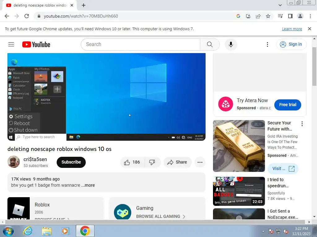Open Atera ad logo
Screen dimensions: 317x237
[226, 104]
